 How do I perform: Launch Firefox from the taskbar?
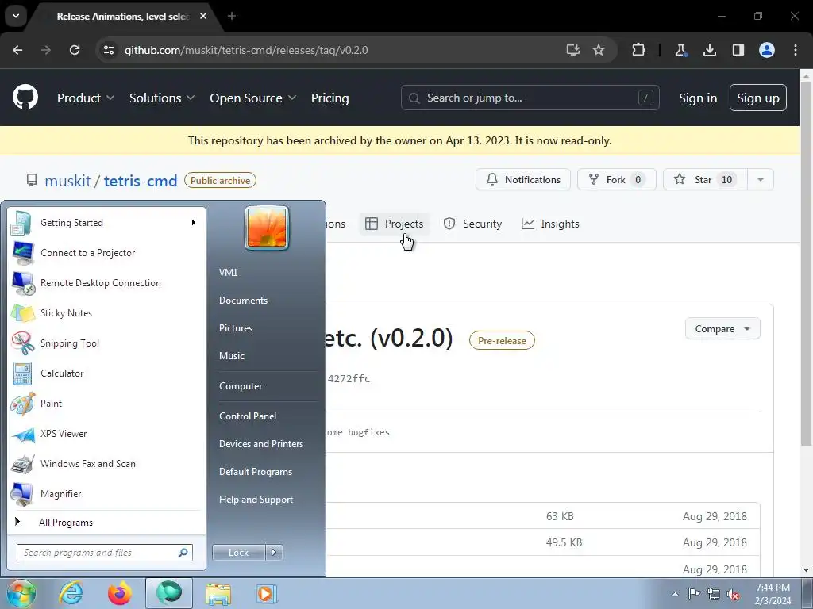click(x=120, y=593)
